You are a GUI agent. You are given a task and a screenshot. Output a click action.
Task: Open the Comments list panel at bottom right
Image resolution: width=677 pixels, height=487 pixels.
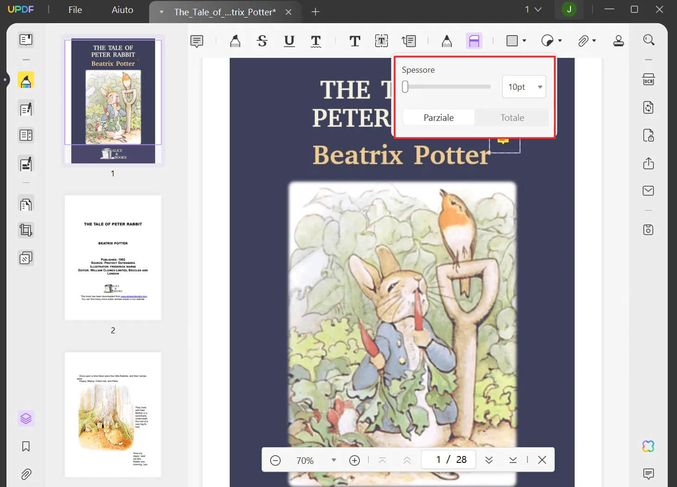(x=649, y=474)
